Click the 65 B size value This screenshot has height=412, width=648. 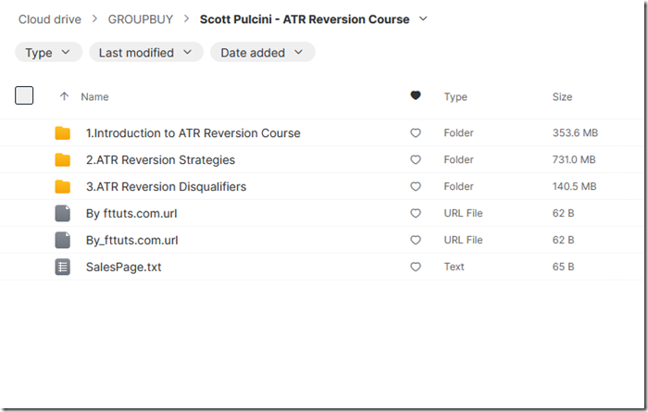click(x=563, y=267)
